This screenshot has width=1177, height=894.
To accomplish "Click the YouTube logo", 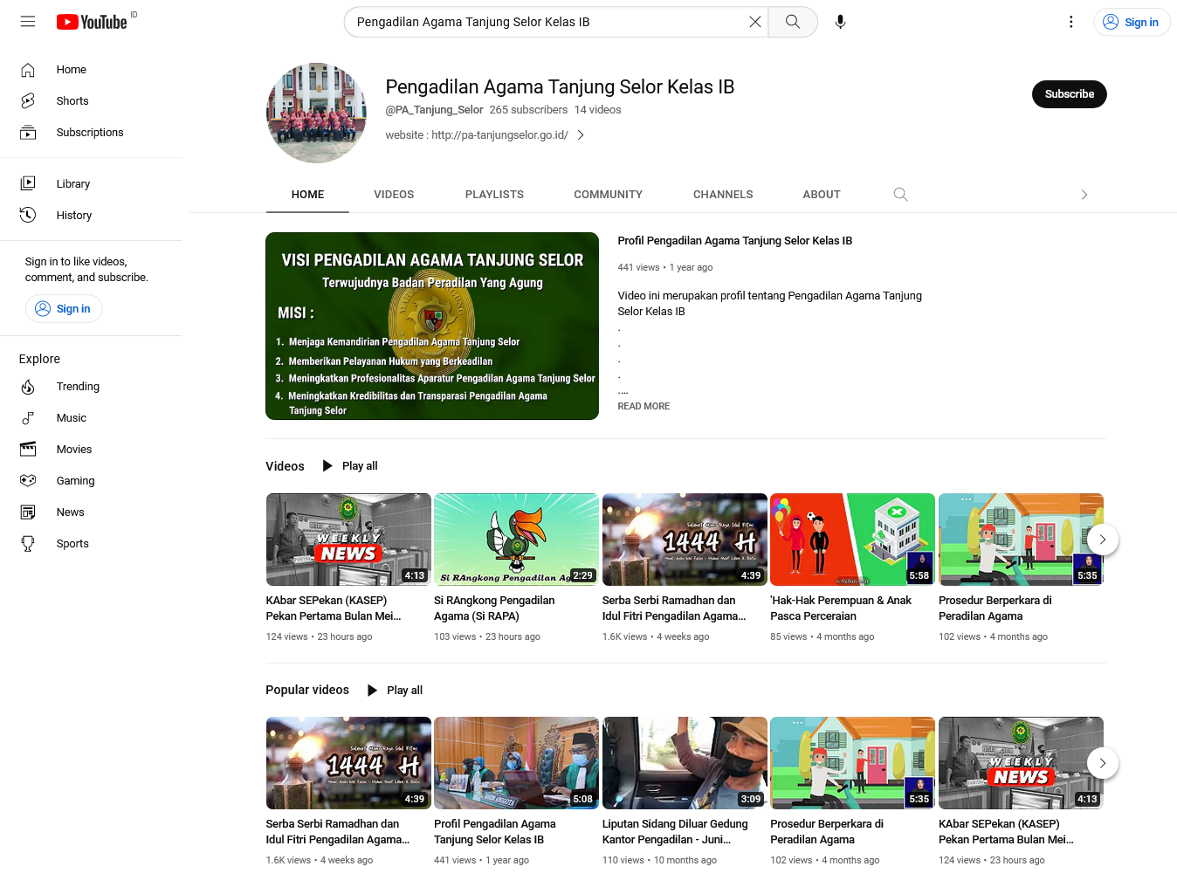I will click(x=91, y=22).
